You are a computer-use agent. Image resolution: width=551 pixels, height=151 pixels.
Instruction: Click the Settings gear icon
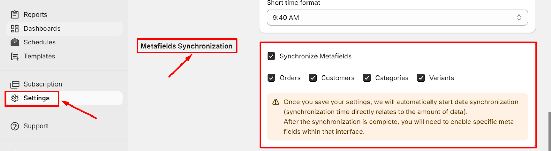pyautogui.click(x=15, y=98)
